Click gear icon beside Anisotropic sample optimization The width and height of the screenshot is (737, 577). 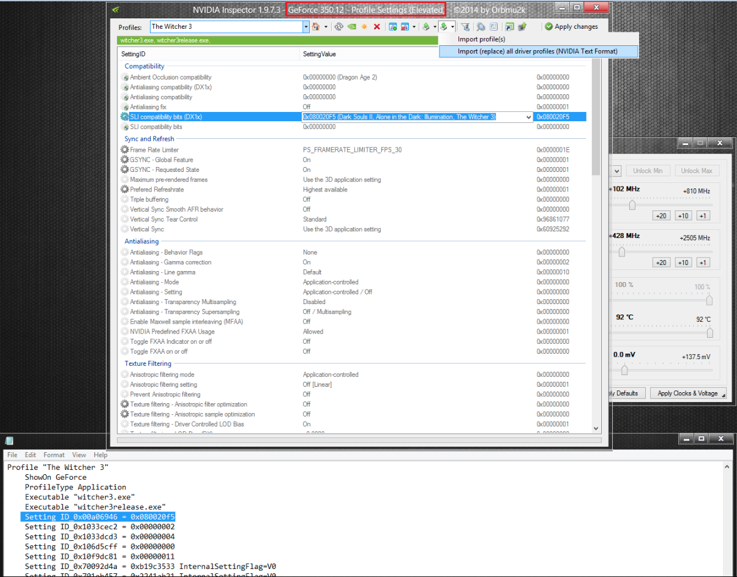click(x=125, y=414)
